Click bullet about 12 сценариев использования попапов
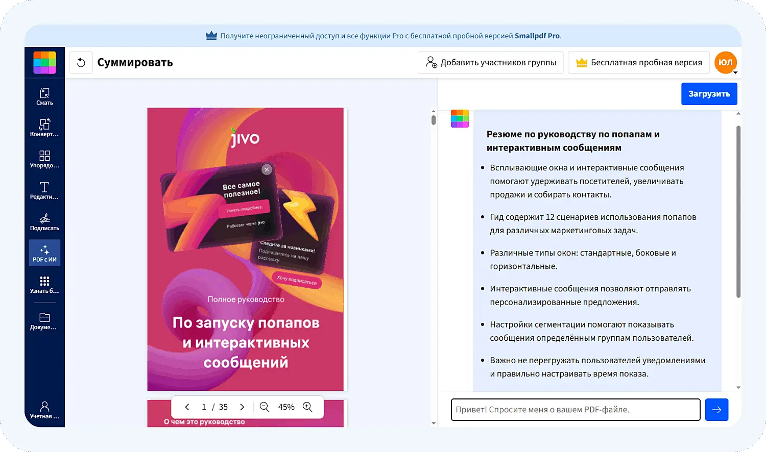 point(593,223)
